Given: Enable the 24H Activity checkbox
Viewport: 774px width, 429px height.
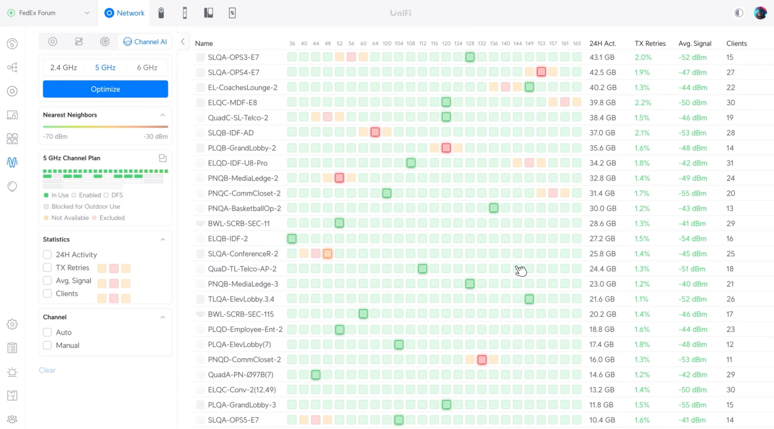Looking at the screenshot, I should pos(47,254).
